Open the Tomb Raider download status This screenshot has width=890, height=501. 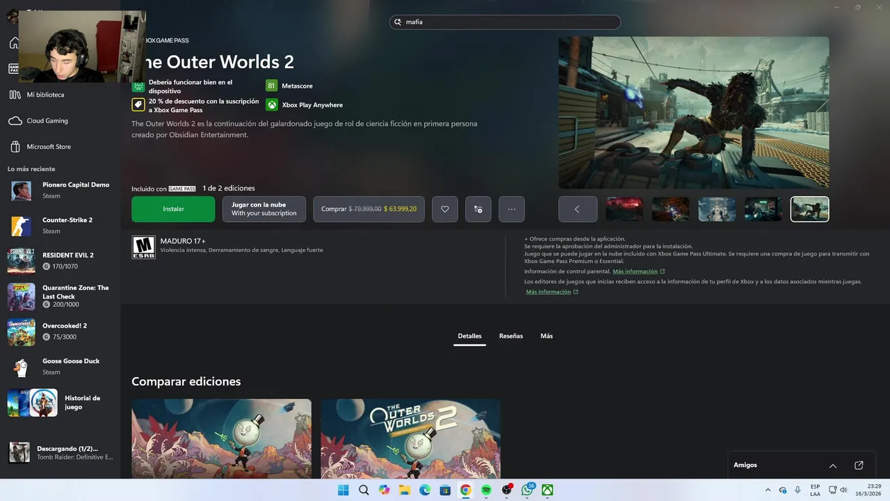[60, 452]
